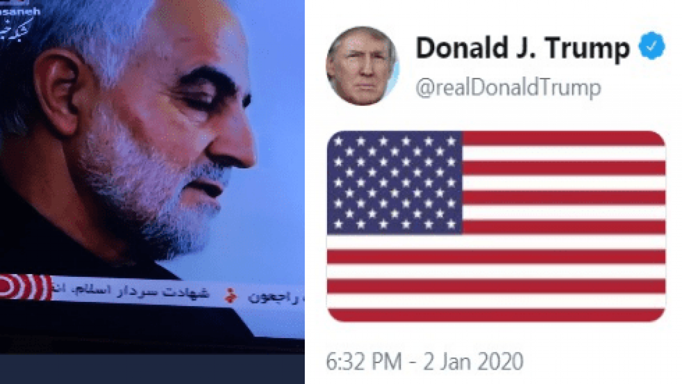Click the news ticker text شهادت سردار اسلام
The height and width of the screenshot is (384, 682).
click(137, 293)
